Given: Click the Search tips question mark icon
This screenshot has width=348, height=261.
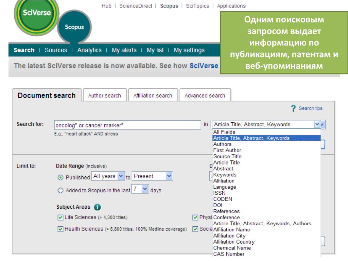Looking at the screenshot, I should coord(293,108).
